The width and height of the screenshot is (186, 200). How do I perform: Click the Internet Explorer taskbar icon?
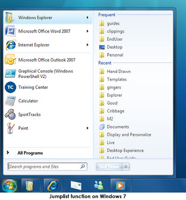click(53, 186)
